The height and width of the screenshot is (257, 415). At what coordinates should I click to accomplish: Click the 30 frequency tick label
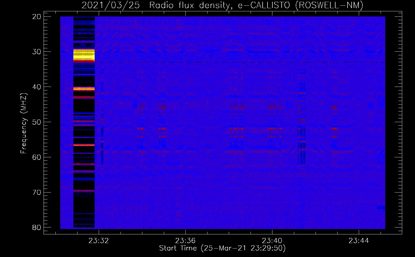(x=37, y=52)
